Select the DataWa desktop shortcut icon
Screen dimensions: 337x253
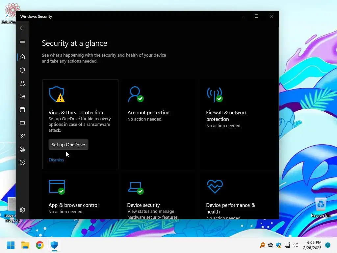tap(9, 13)
